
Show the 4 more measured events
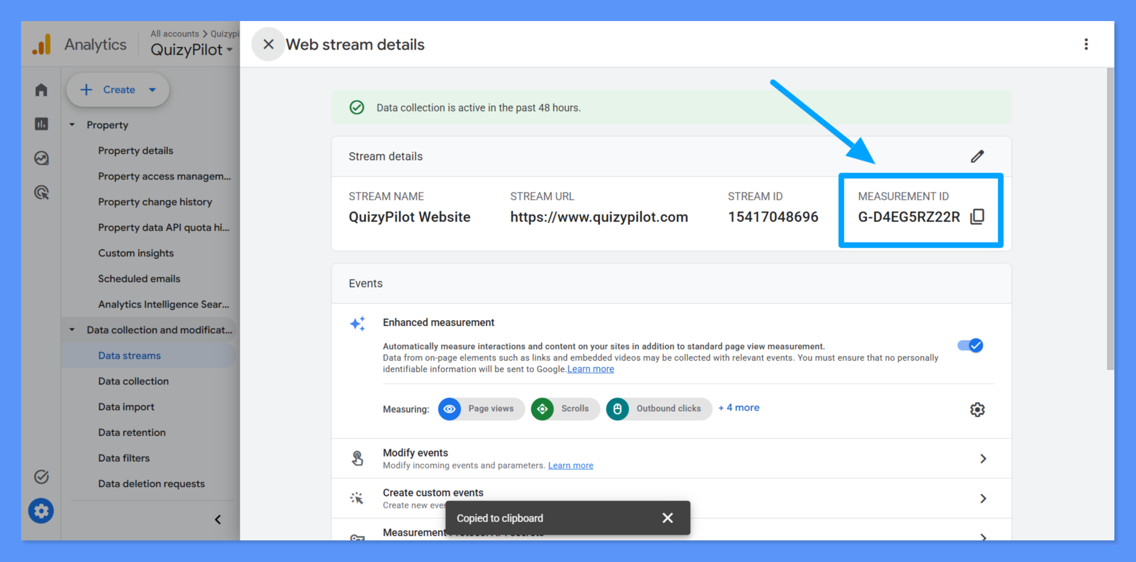739,408
